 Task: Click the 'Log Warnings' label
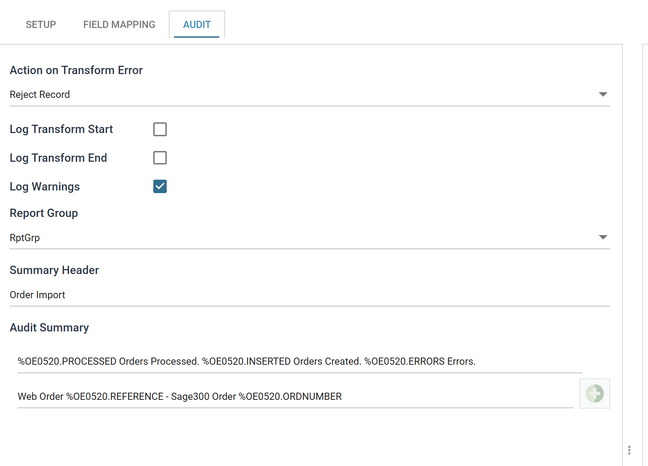coord(45,187)
